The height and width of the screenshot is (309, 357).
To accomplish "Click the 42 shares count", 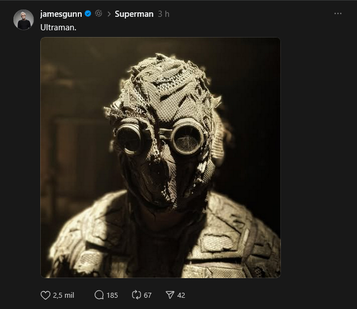I will tap(181, 296).
